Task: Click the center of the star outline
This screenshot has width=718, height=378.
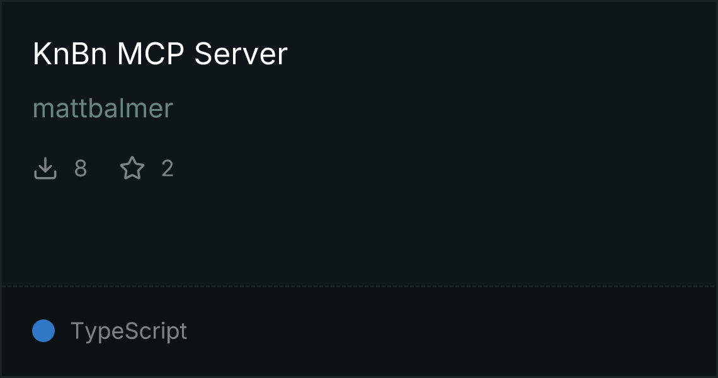Action: [x=132, y=169]
